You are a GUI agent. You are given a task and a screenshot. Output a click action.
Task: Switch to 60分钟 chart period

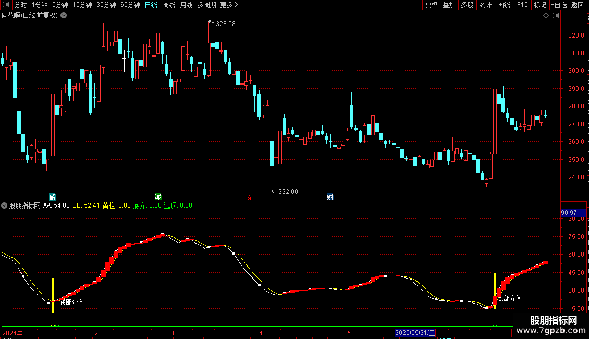130,5
